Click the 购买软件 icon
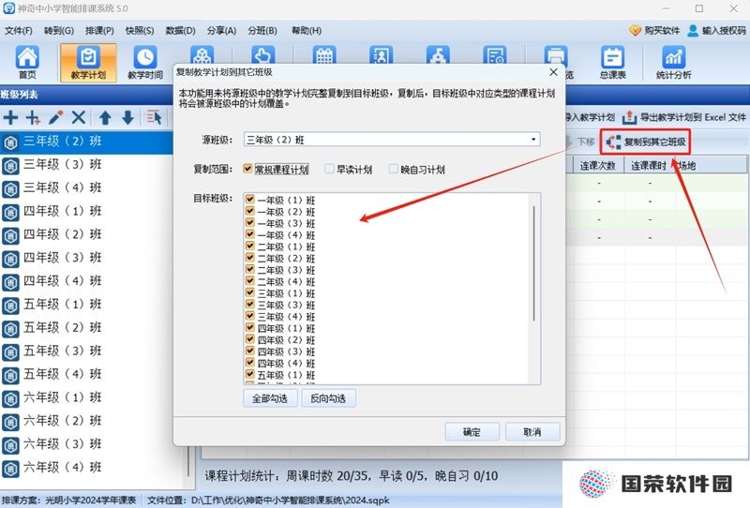Viewport: 750px width, 508px height. click(635, 31)
